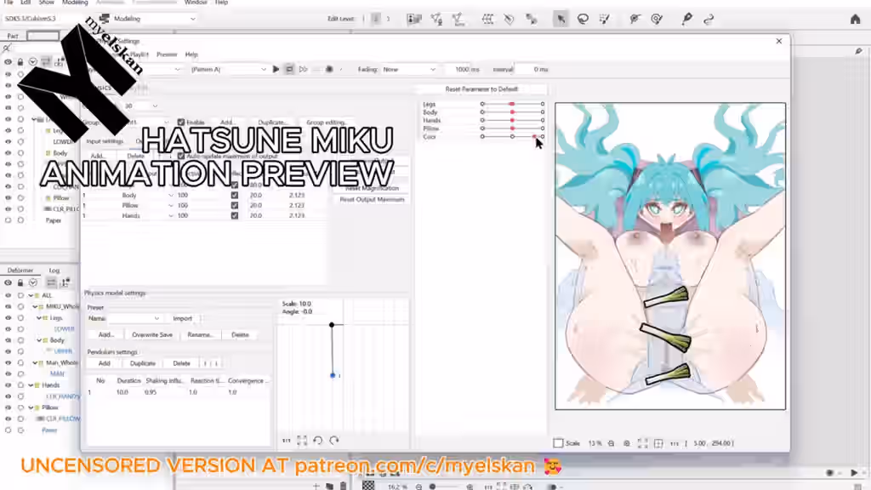Screen dimensions: 871x490
Task: Click the lock icon in Deformer panel header
Action: pyautogui.click(x=20, y=282)
